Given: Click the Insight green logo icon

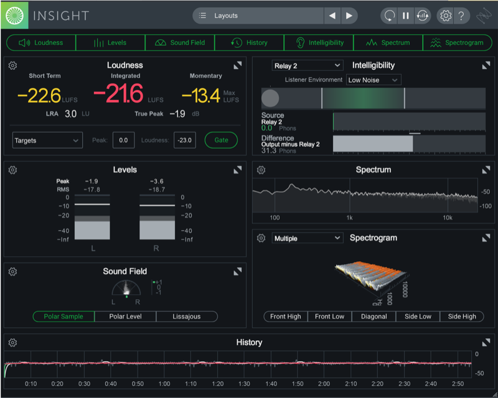Looking at the screenshot, I should point(14,15).
